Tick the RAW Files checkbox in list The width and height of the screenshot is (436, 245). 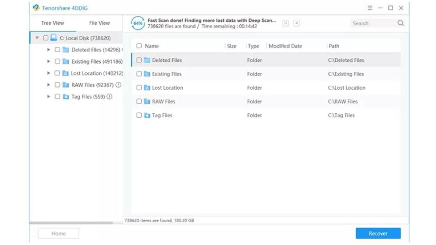(139, 102)
